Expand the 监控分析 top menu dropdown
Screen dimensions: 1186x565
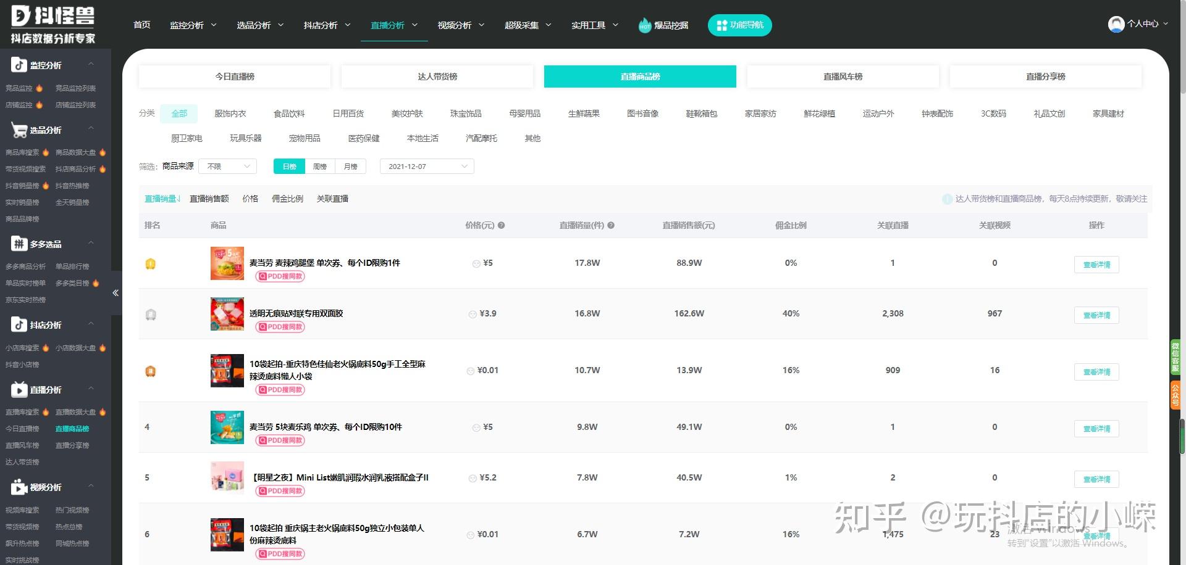(x=193, y=25)
